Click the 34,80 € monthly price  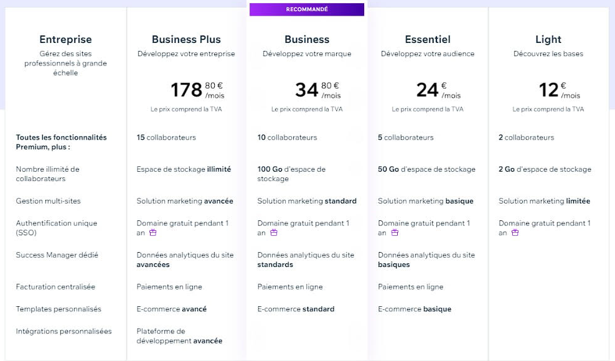click(318, 90)
